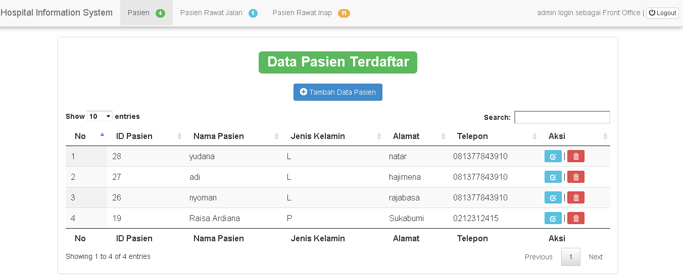The height and width of the screenshot is (276, 683).
Task: Open the Pasien tab
Action: (x=147, y=13)
